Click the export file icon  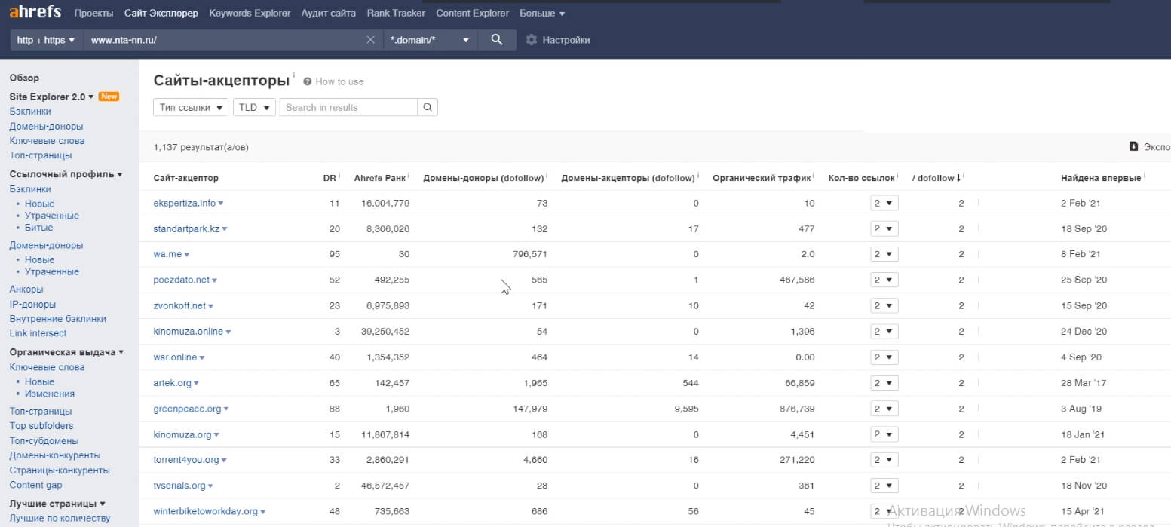[x=1133, y=146]
